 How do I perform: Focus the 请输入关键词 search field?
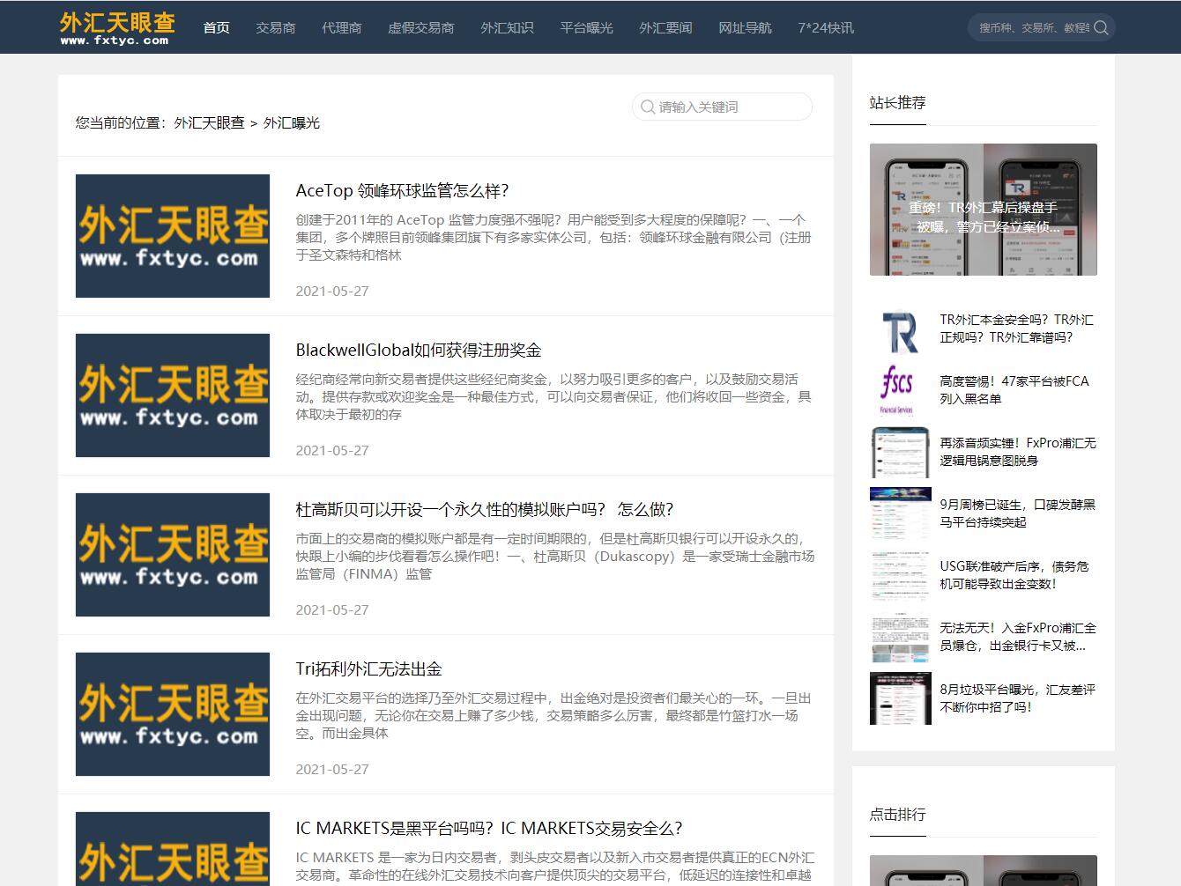pyautogui.click(x=730, y=107)
